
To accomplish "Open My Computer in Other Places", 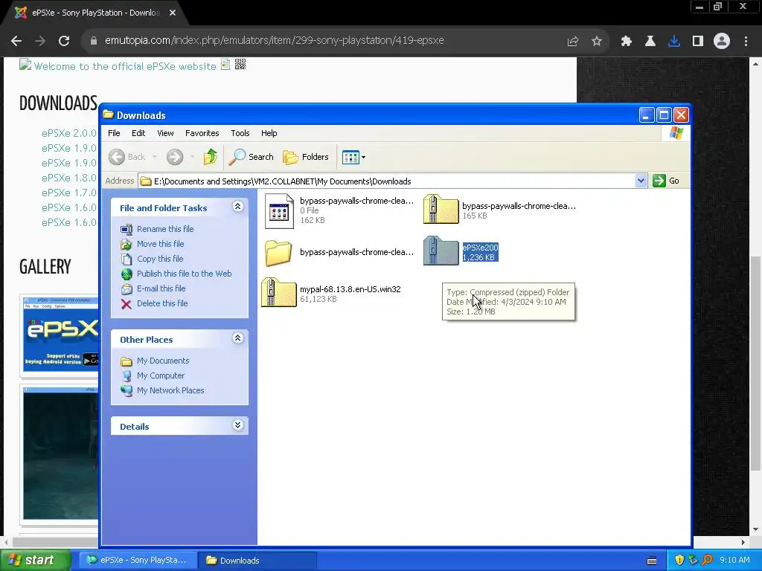I will [x=161, y=375].
